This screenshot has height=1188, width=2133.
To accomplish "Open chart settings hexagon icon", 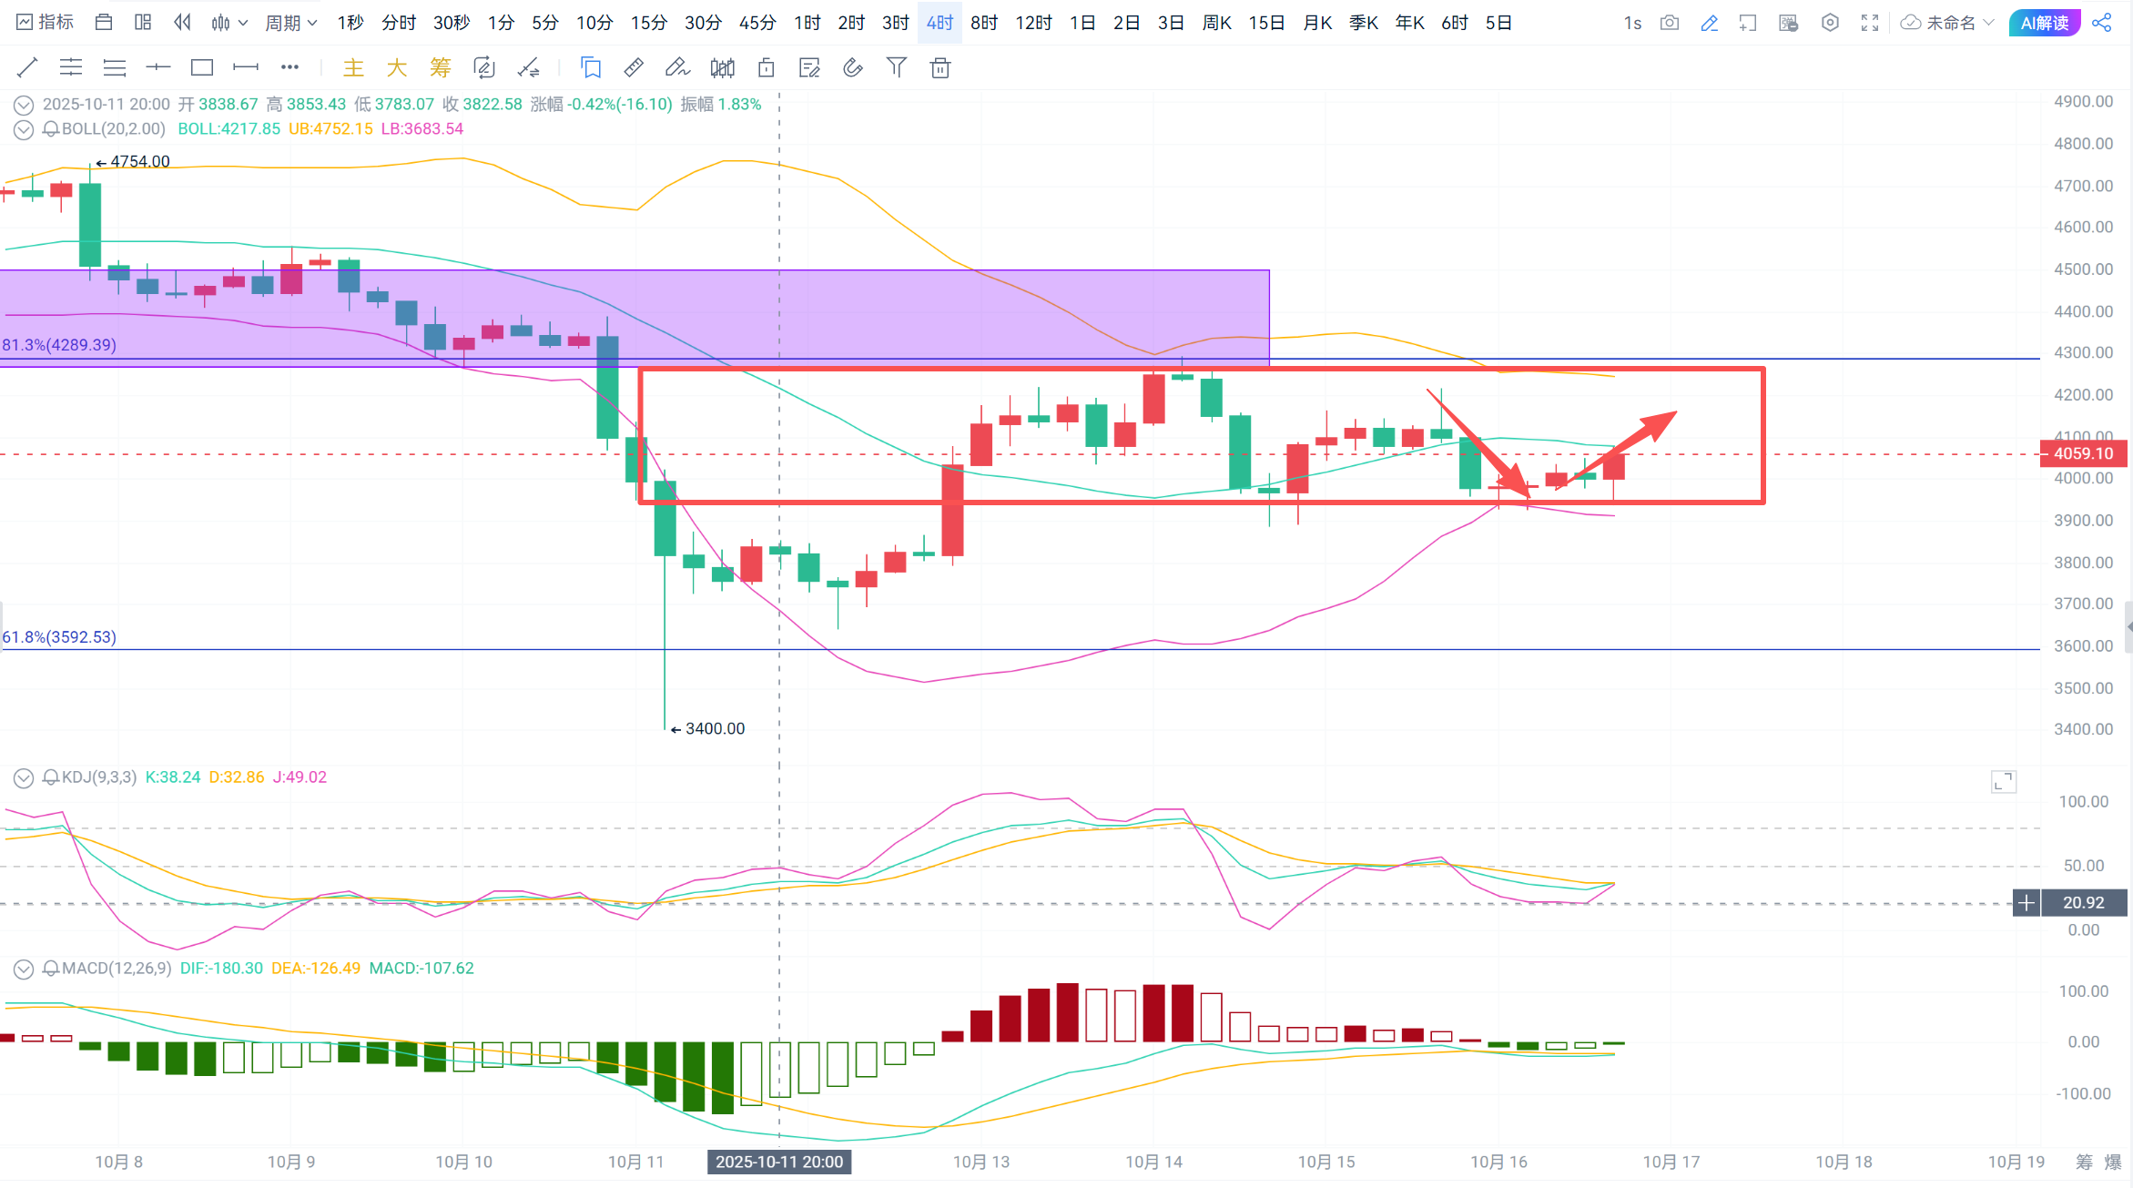I will [1830, 23].
